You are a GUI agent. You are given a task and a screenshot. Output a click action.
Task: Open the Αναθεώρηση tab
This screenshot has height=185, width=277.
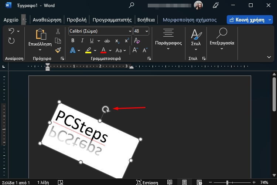point(47,20)
